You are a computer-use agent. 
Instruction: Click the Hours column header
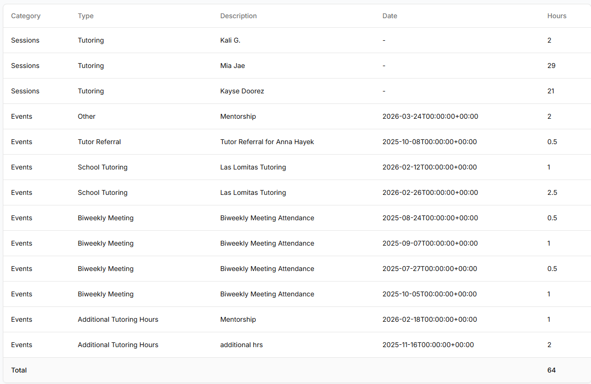(x=557, y=16)
